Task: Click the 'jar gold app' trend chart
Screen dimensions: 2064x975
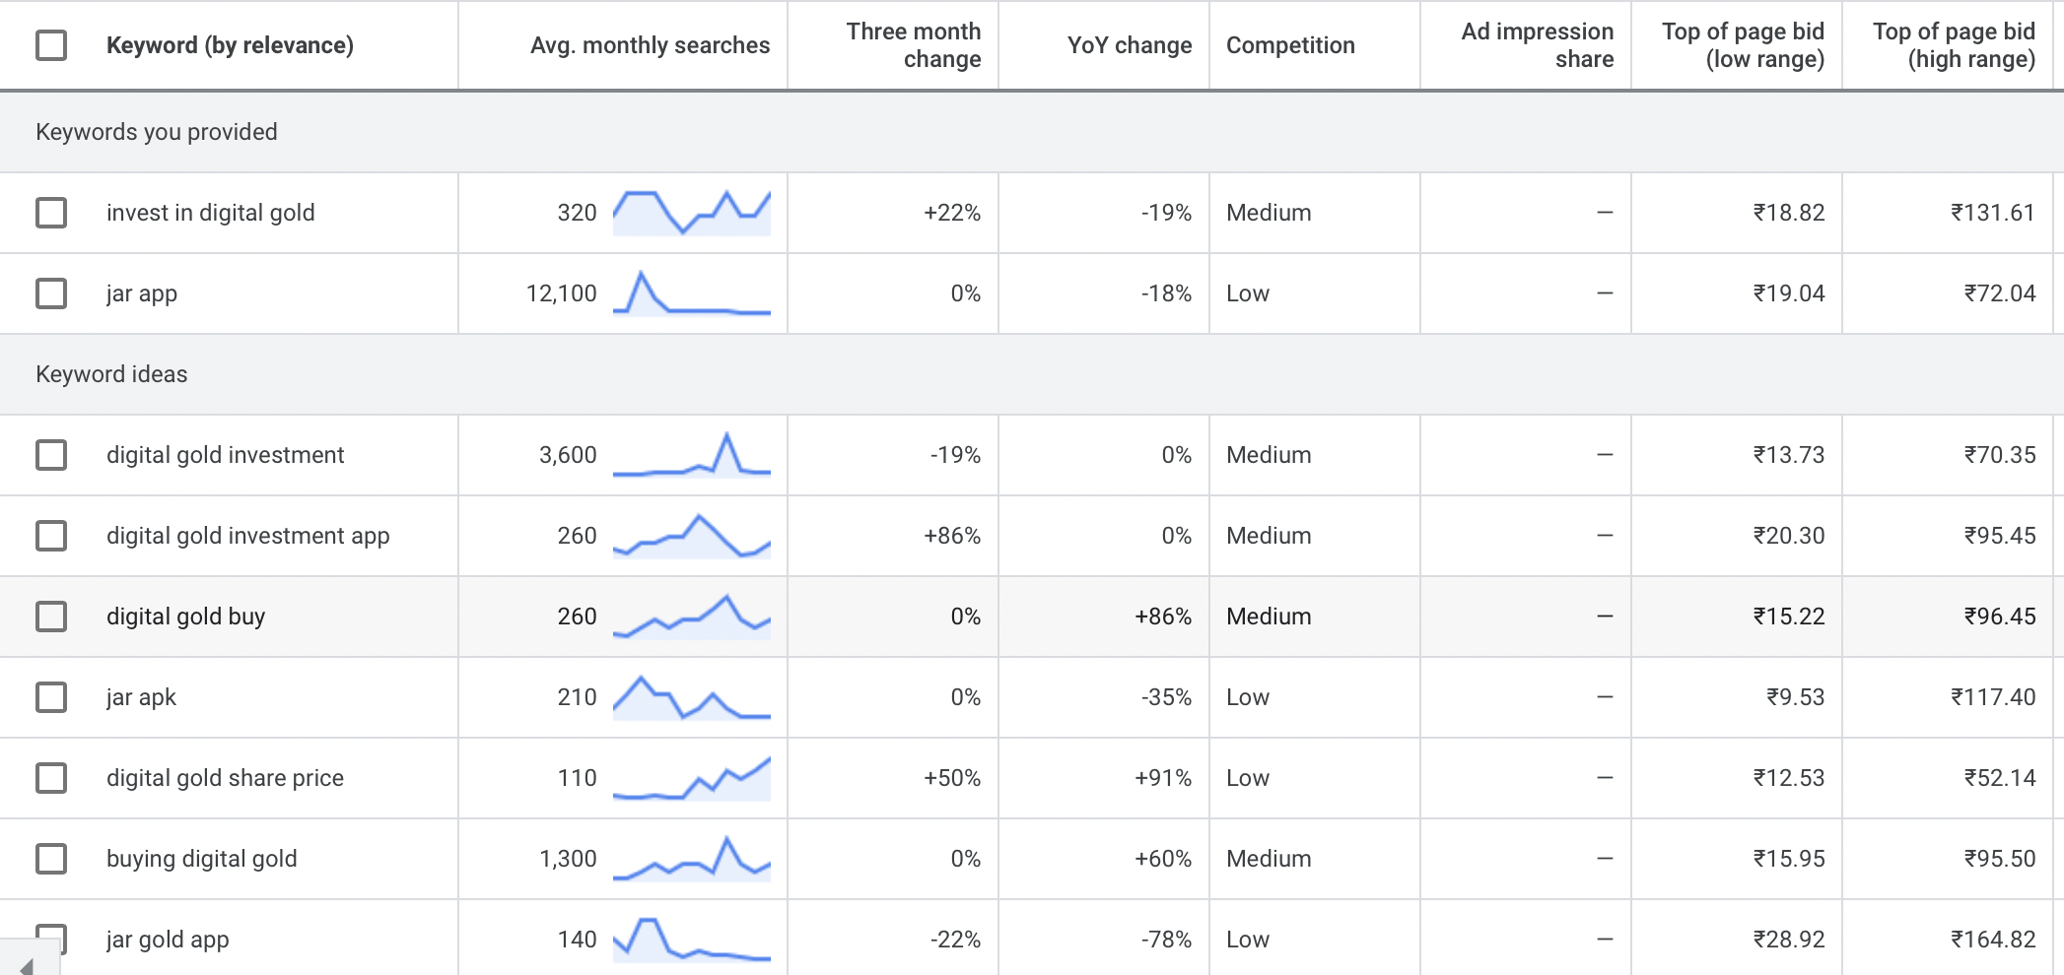Action: click(691, 940)
